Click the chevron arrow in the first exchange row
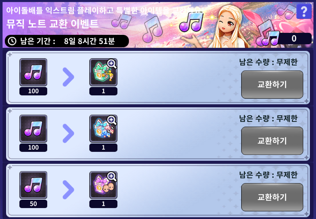The height and width of the screenshot is (219, 316). [x=68, y=76]
